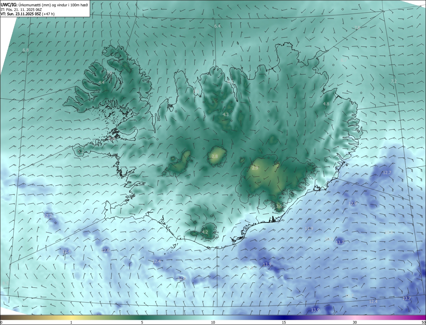Click the 4.3 value label
Viewport: 426px width, 325px height.
226,114
